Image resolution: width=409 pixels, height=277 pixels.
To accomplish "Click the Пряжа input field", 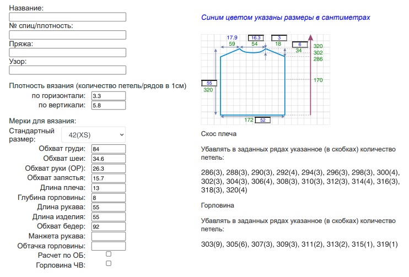I will [x=68, y=52].
